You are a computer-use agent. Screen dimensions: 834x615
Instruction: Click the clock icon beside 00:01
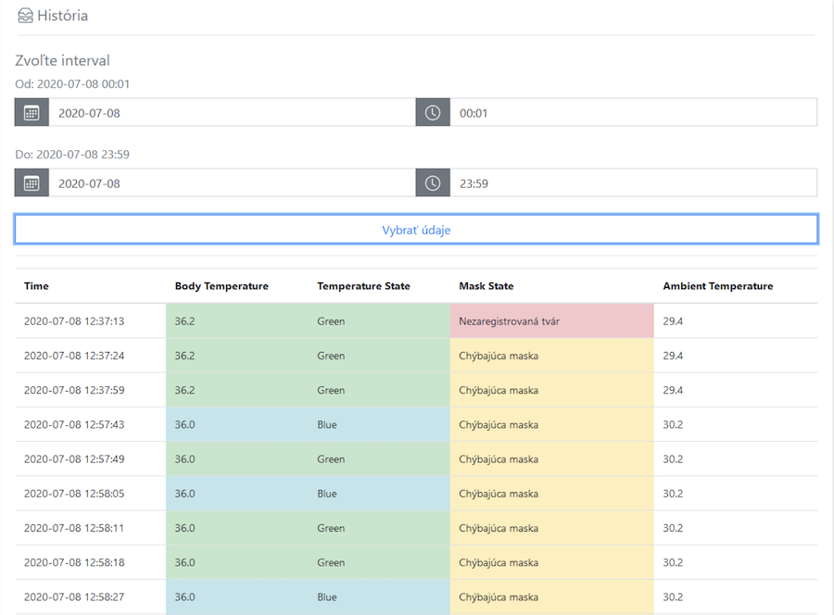click(433, 113)
